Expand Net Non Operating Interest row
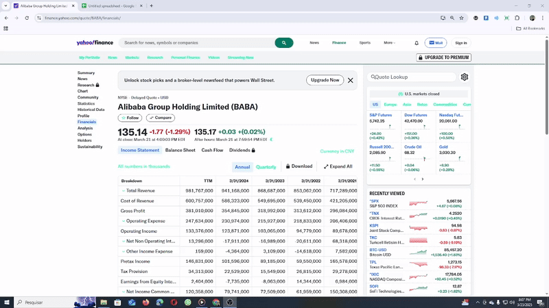 tap(124, 242)
